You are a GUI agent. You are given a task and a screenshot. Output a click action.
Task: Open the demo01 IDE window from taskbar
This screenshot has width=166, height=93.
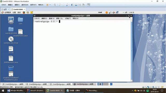pos(36,91)
